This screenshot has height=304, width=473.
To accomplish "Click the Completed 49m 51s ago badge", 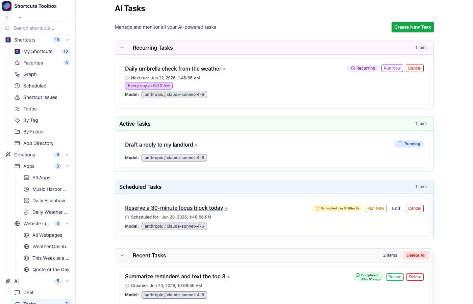I will (368, 277).
